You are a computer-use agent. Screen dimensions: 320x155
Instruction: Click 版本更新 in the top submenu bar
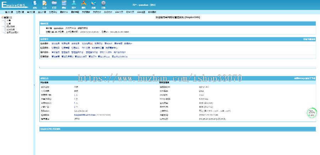(152, 12)
